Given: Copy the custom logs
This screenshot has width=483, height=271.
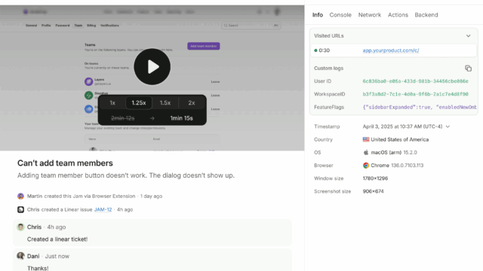Looking at the screenshot, I should [468, 69].
